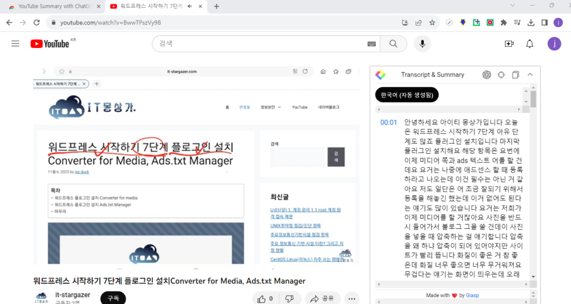Open the tab search chevron dropdown
This screenshot has width=571, height=304.
(512, 6)
